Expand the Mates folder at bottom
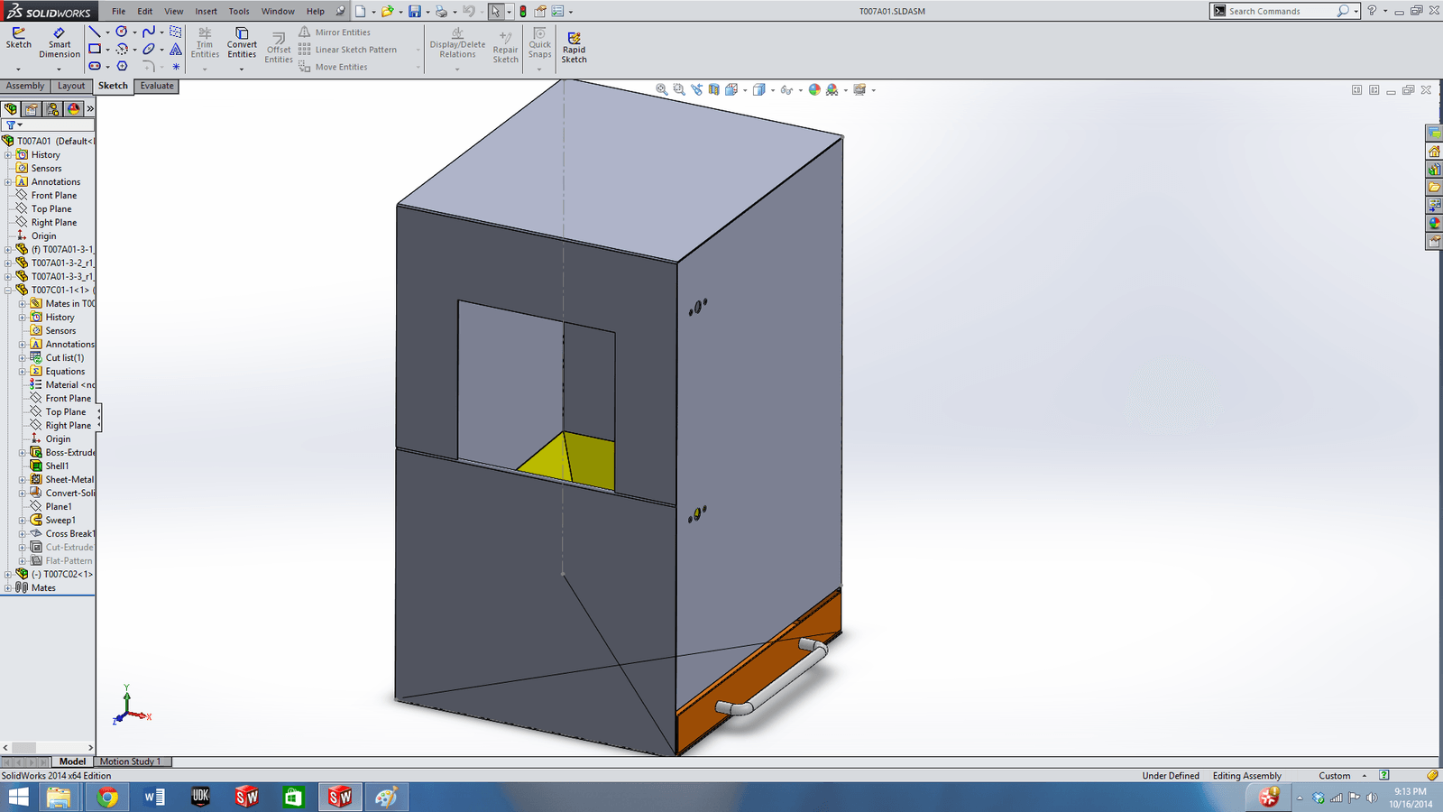1443x812 pixels. point(8,588)
